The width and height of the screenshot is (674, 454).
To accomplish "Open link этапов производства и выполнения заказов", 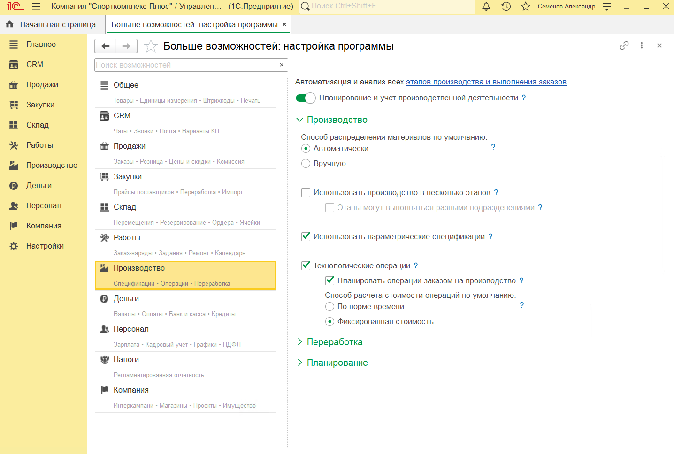I will [486, 82].
